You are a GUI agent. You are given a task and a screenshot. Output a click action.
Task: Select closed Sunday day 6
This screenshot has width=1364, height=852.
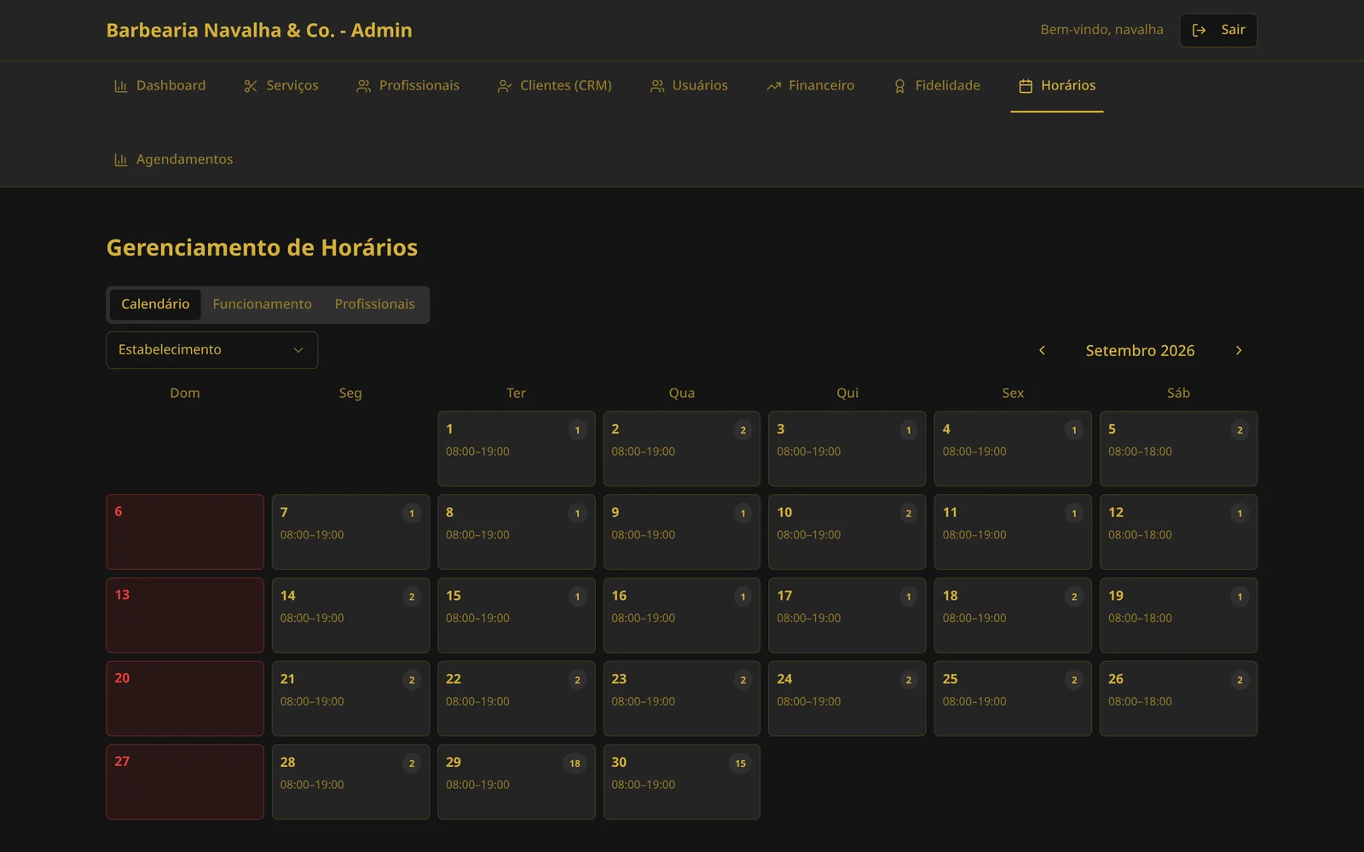tap(185, 532)
